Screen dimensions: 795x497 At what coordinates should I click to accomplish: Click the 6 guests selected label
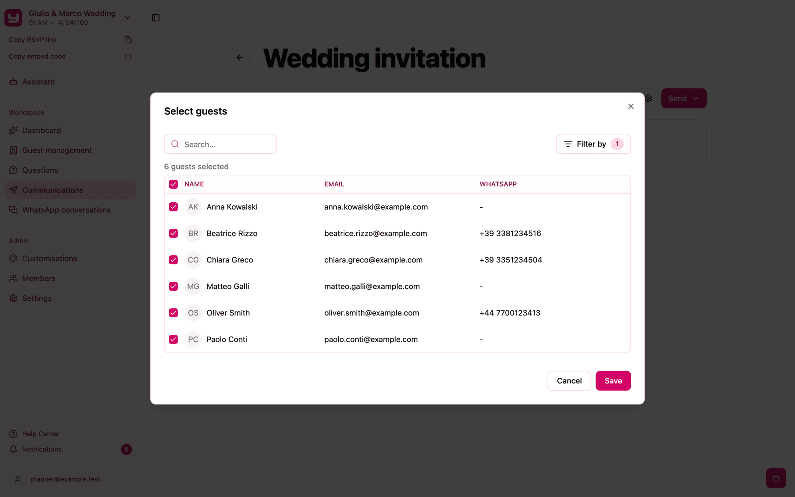pyautogui.click(x=196, y=167)
